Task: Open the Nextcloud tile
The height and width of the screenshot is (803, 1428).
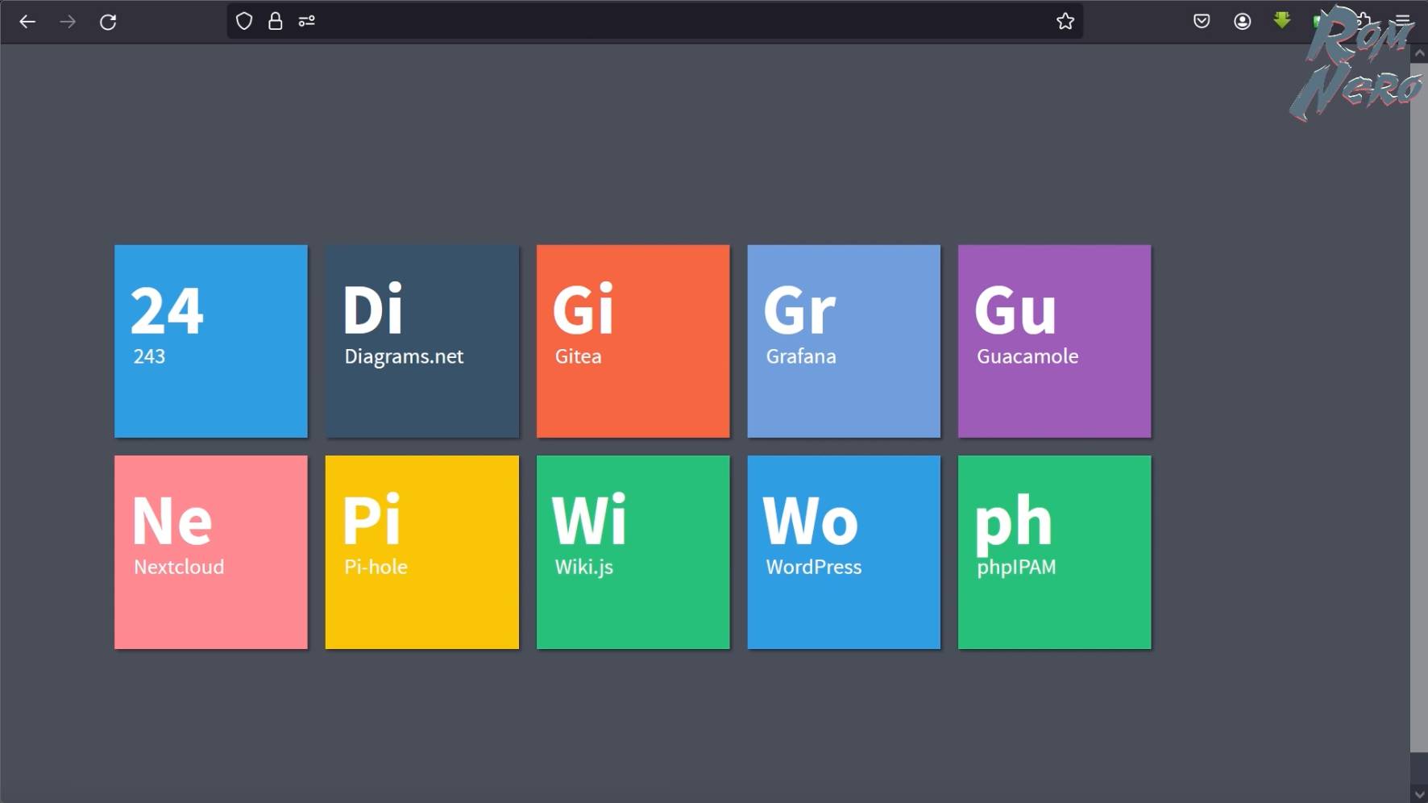Action: [x=211, y=552]
